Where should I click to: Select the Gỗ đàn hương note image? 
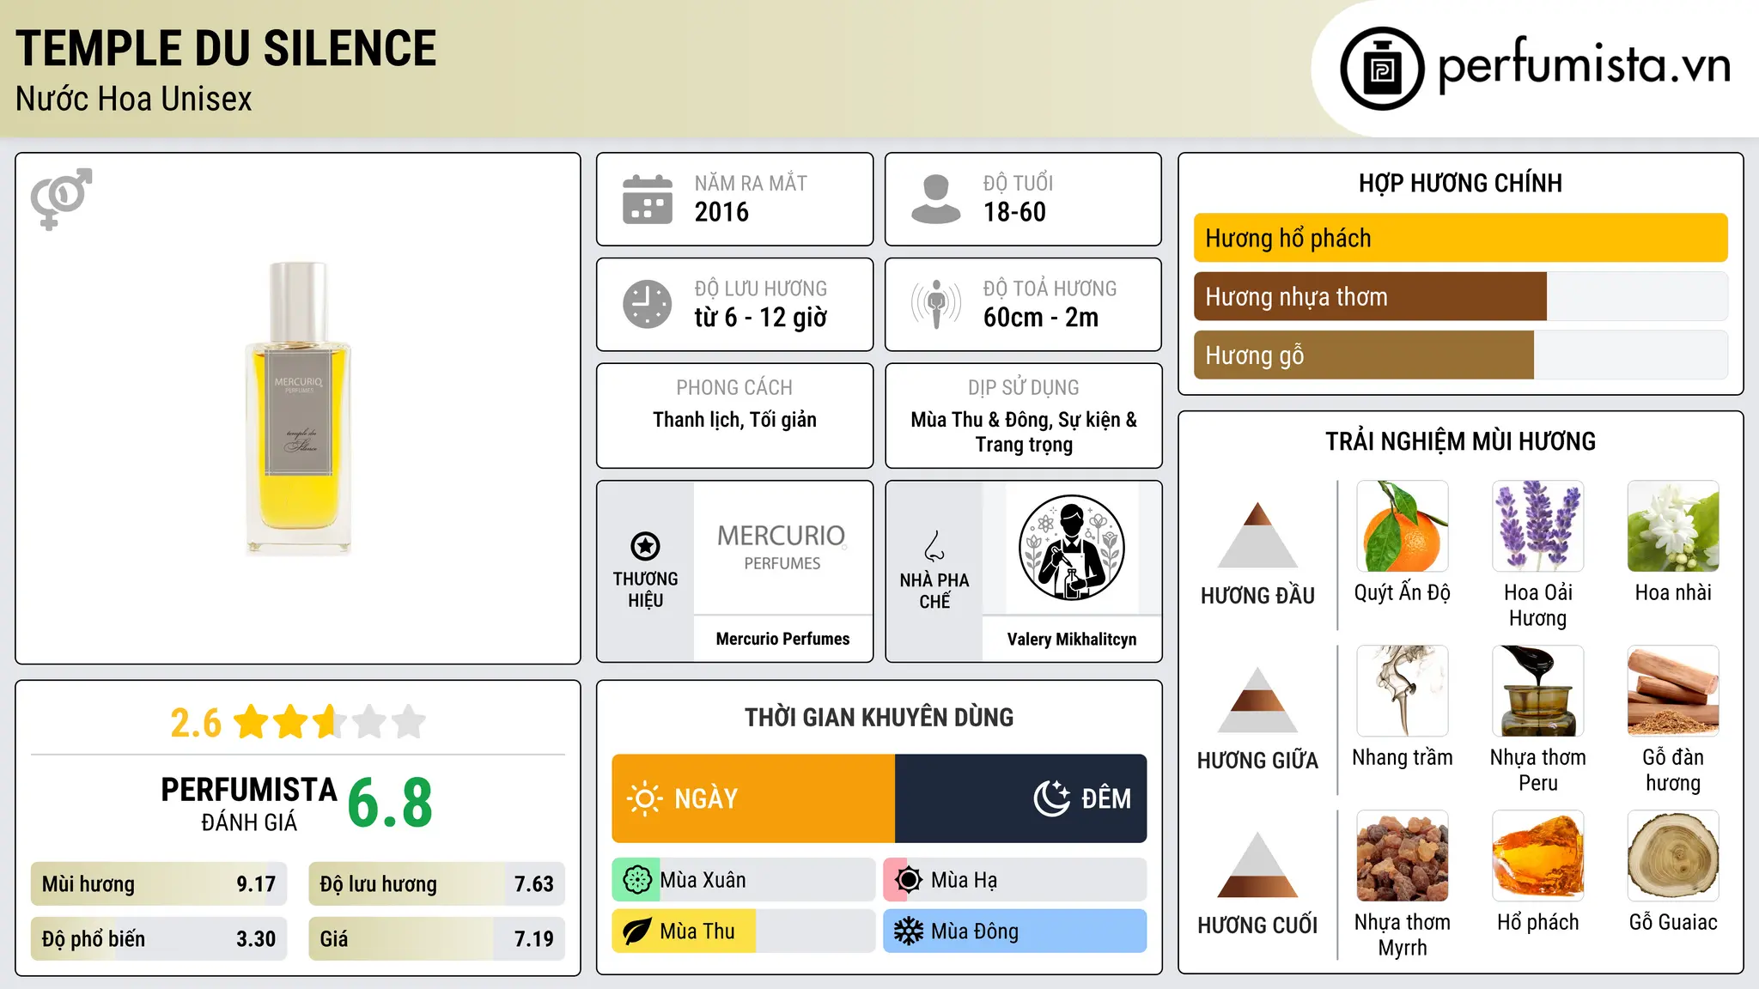(1673, 691)
